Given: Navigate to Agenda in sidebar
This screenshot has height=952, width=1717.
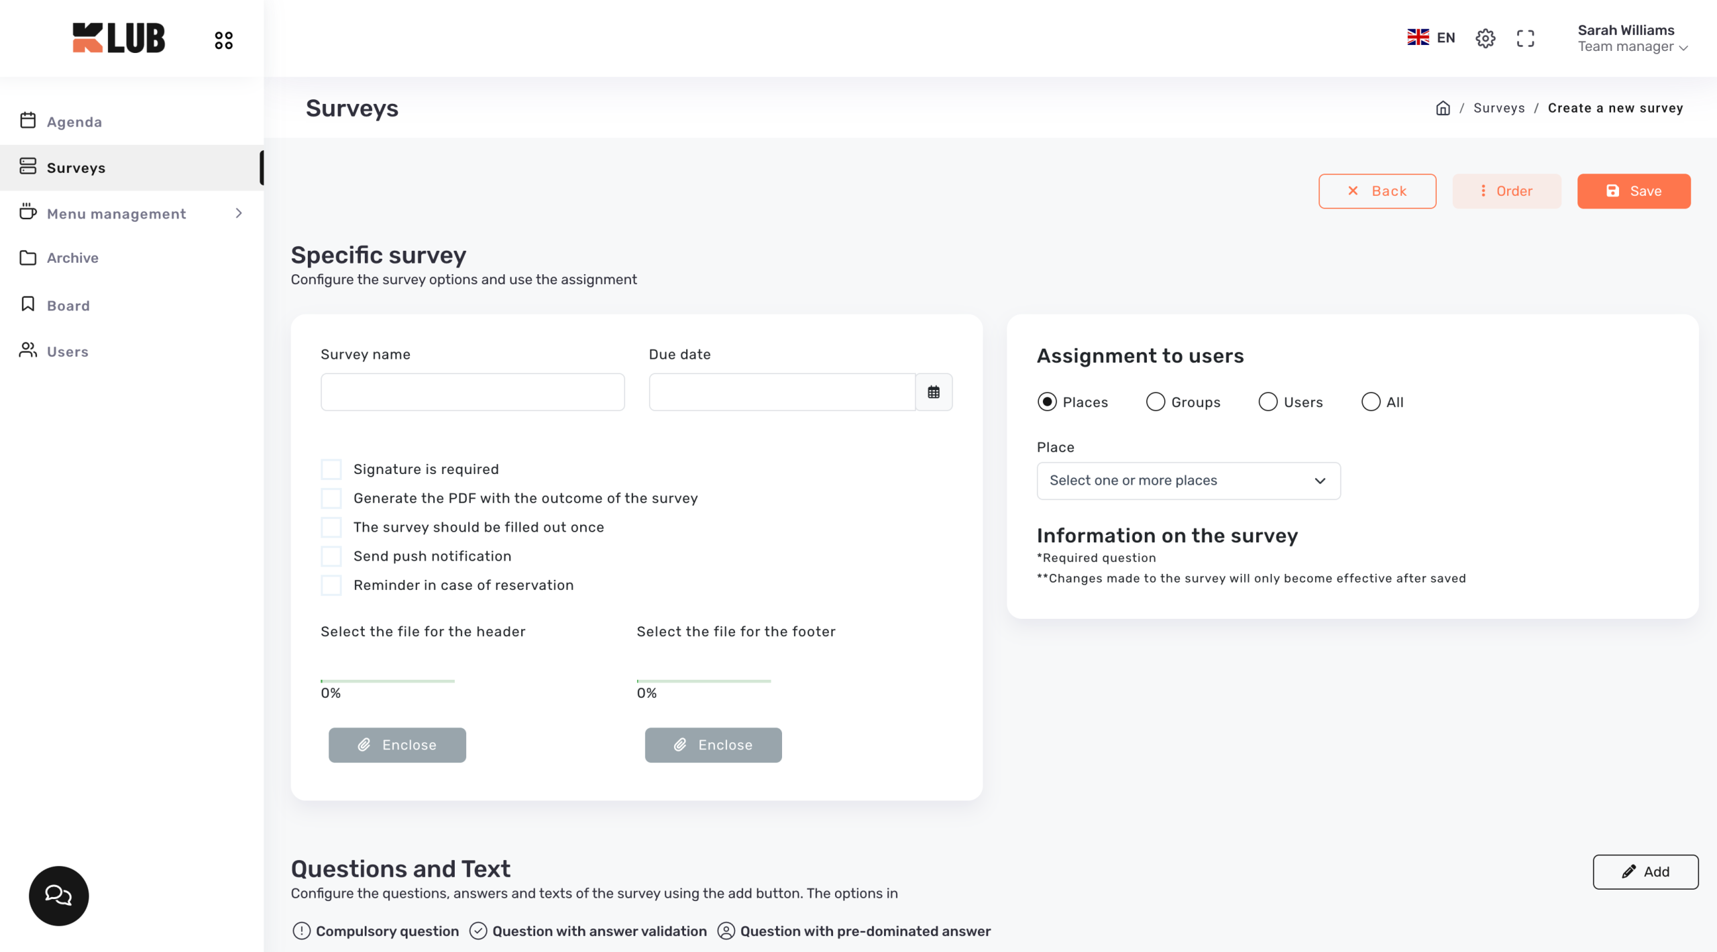Looking at the screenshot, I should click(x=74, y=122).
